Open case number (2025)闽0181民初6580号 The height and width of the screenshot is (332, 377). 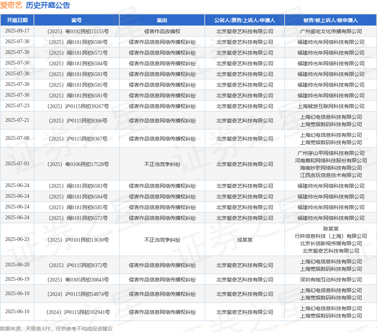click(x=77, y=42)
